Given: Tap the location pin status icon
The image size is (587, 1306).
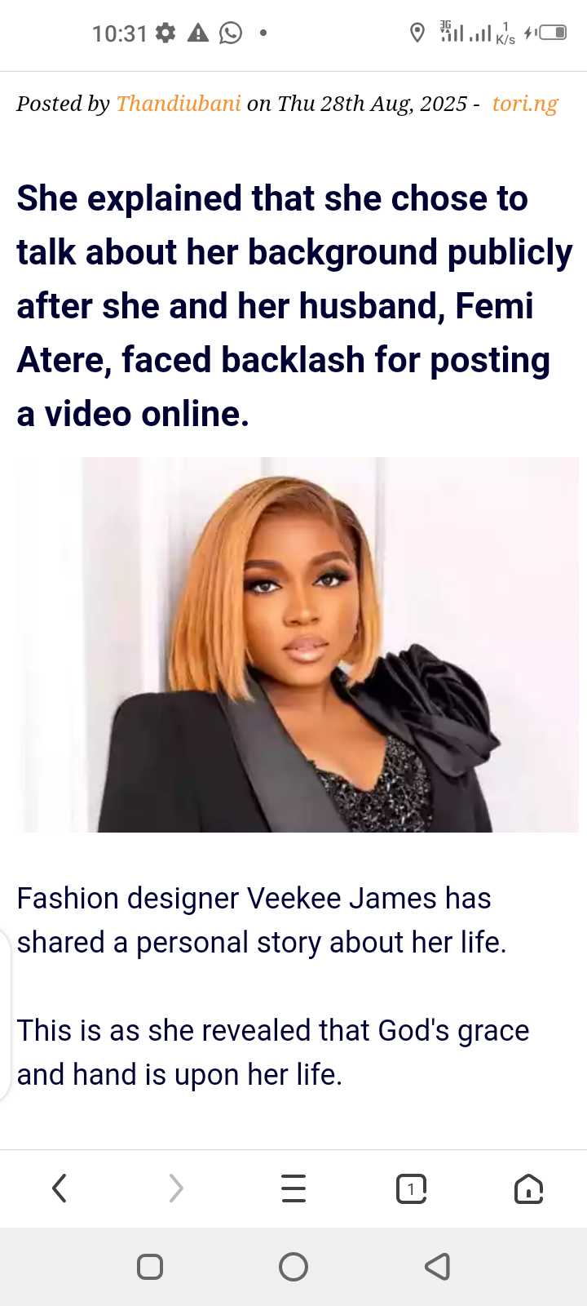Looking at the screenshot, I should pos(417,33).
